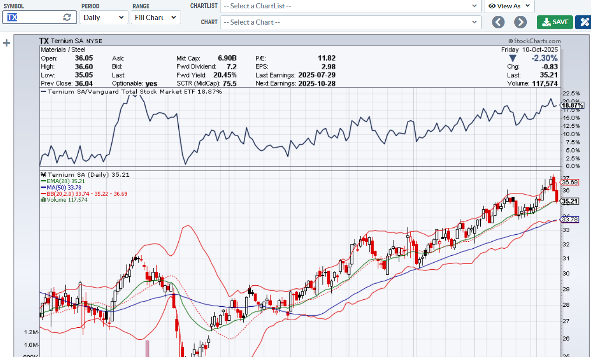The height and width of the screenshot is (357, 591).
Task: Click the StockCharts.com watermark link
Action: [x=534, y=41]
